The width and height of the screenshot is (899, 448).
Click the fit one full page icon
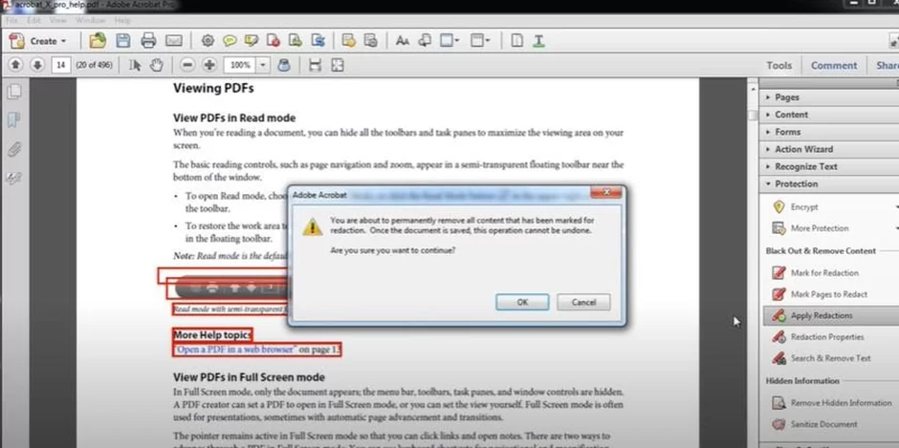tap(337, 65)
